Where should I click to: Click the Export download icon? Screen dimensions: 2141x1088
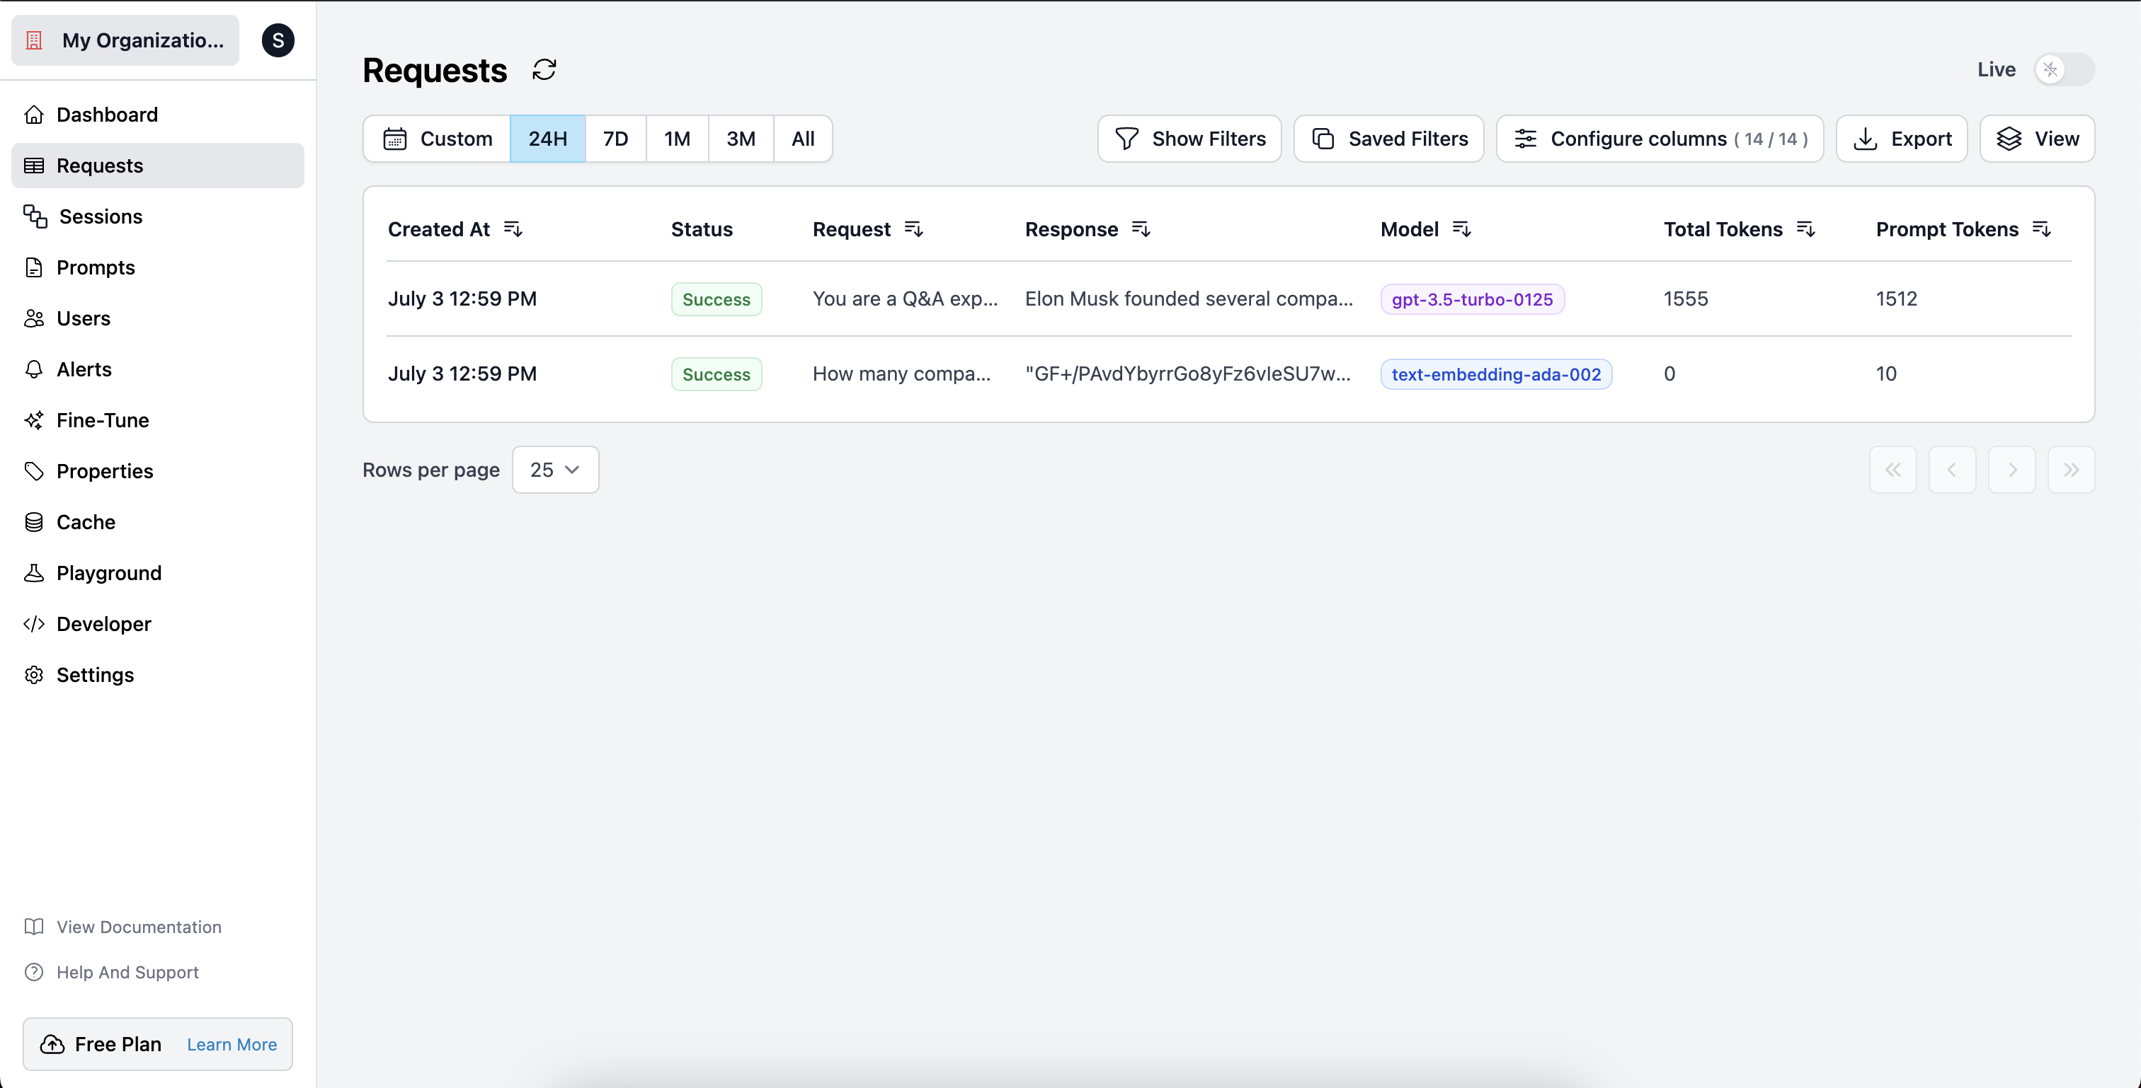(x=1866, y=137)
